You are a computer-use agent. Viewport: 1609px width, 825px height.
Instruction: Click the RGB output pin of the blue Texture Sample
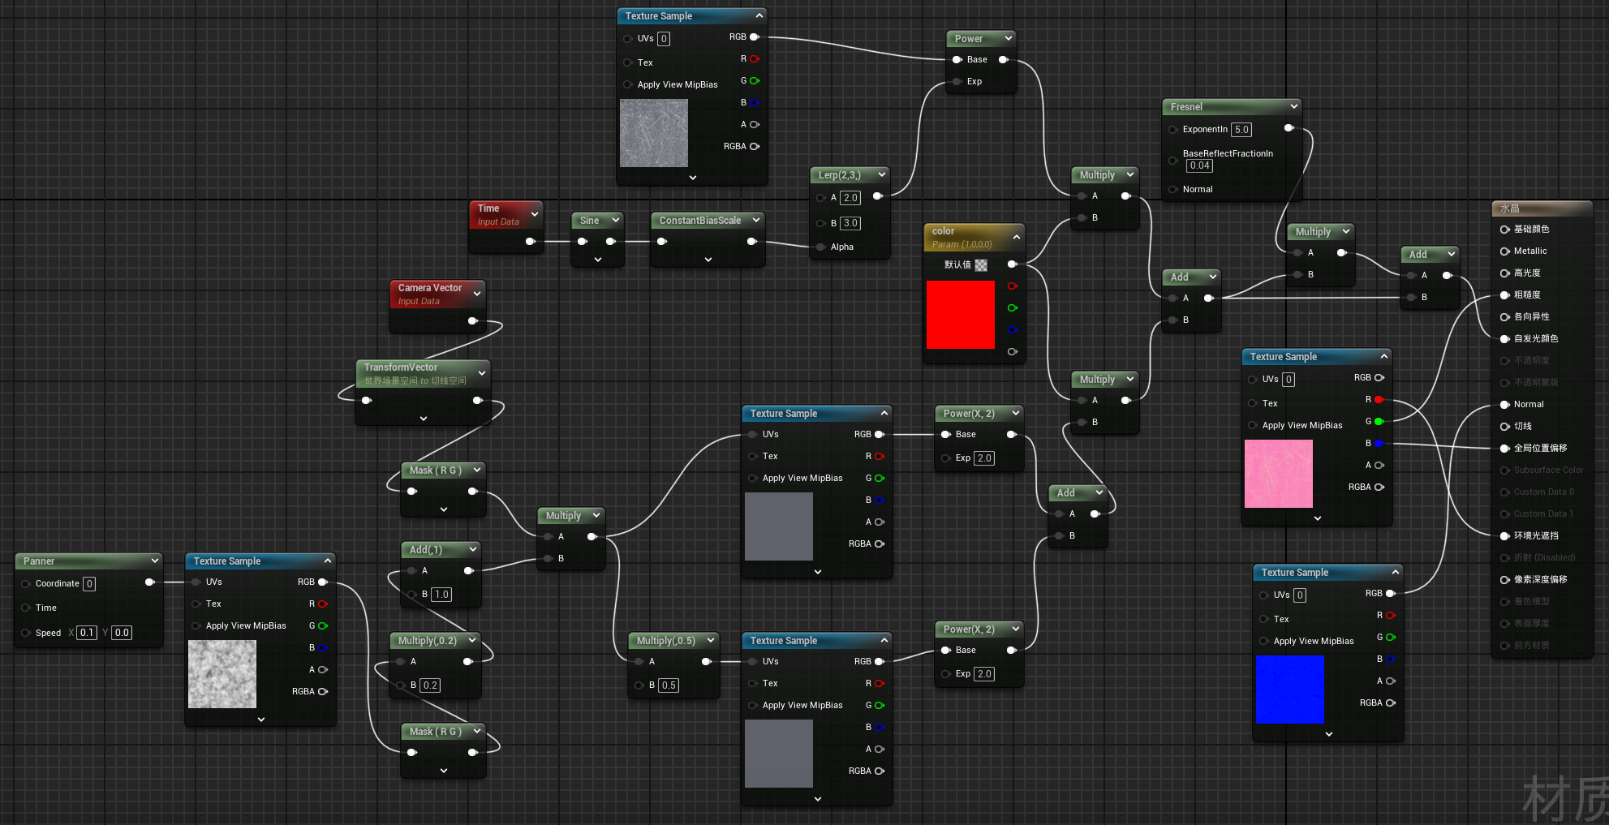(x=1390, y=594)
